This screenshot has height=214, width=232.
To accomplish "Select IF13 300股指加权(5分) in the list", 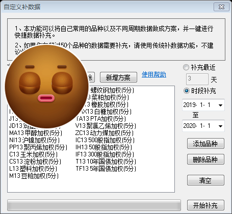I will pos(105,154).
